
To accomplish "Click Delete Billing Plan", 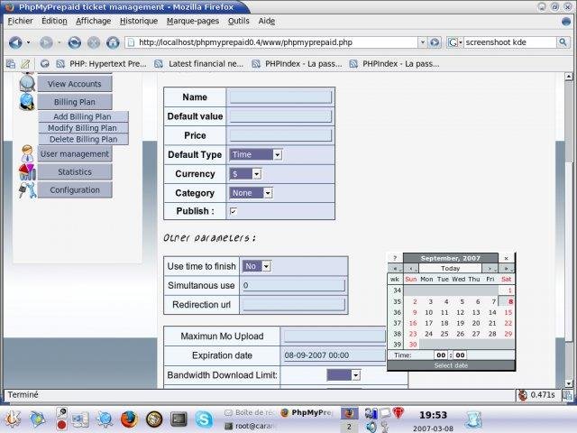I will (x=84, y=139).
